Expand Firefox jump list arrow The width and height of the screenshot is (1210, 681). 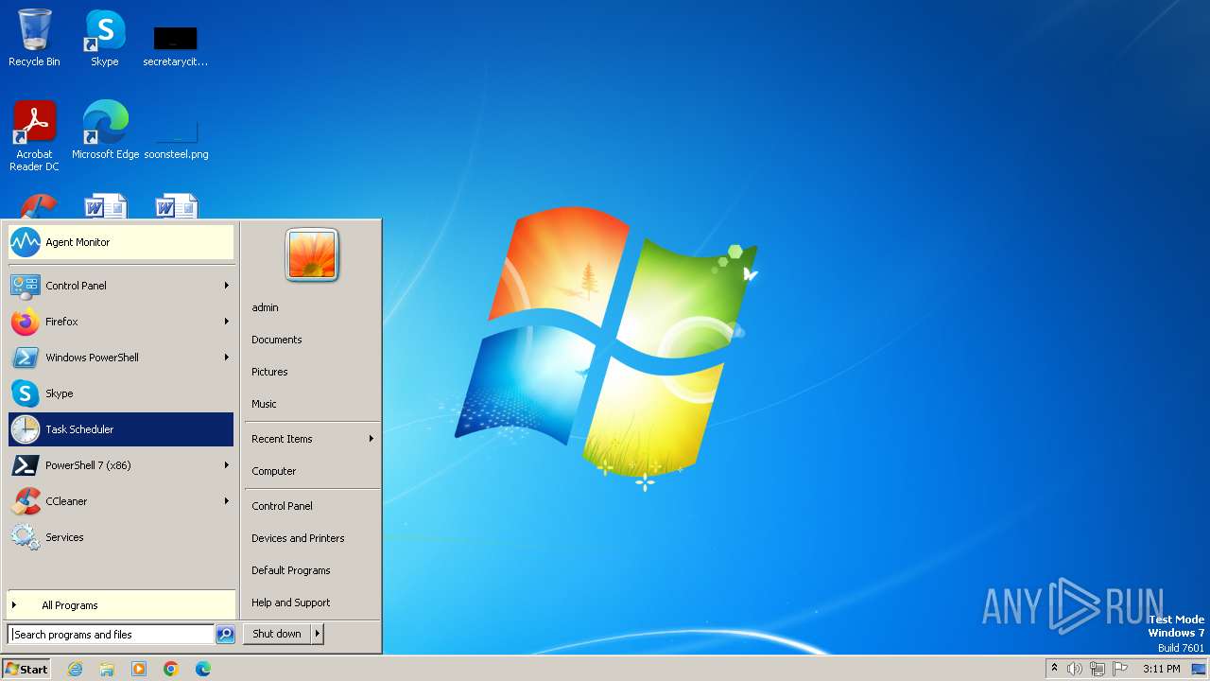(x=227, y=322)
